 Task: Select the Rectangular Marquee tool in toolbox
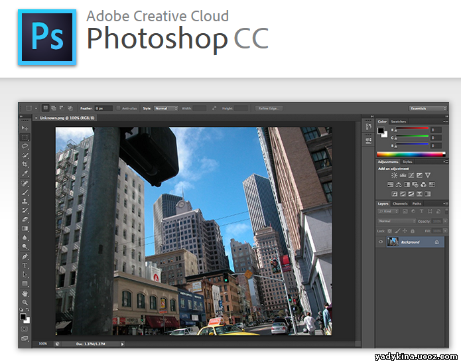[x=25, y=137]
